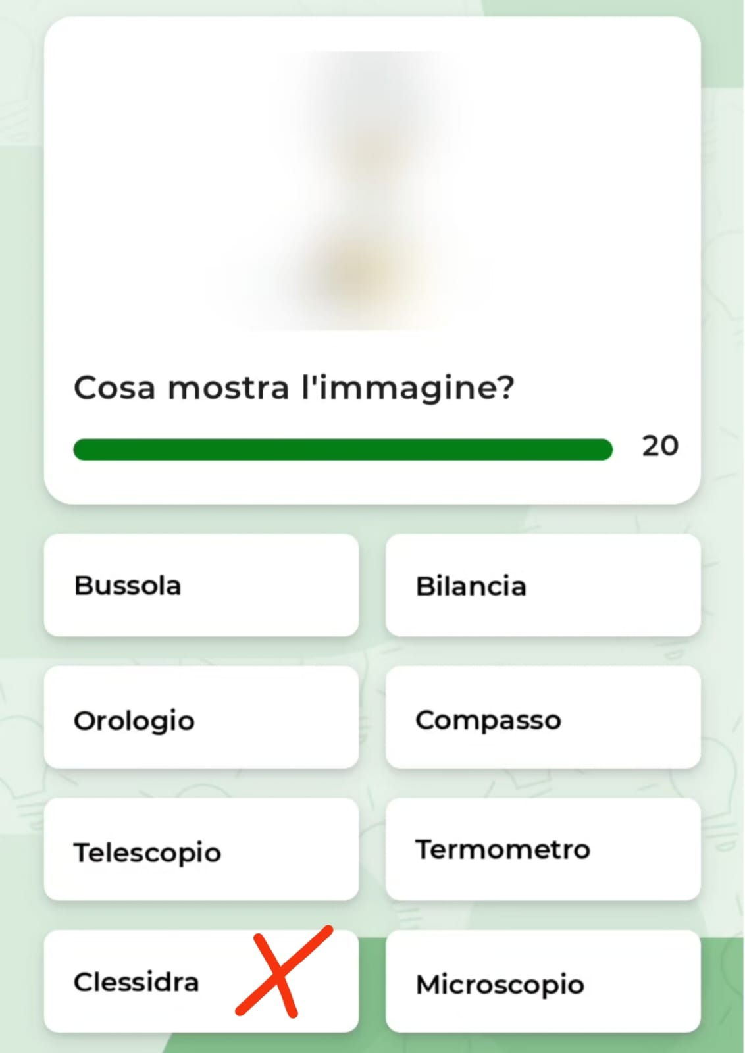Click the red X mark icon
Image resolution: width=745 pixels, height=1053 pixels.
(x=283, y=971)
